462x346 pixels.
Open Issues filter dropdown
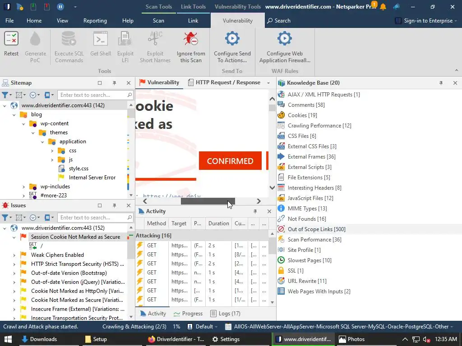point(6,218)
